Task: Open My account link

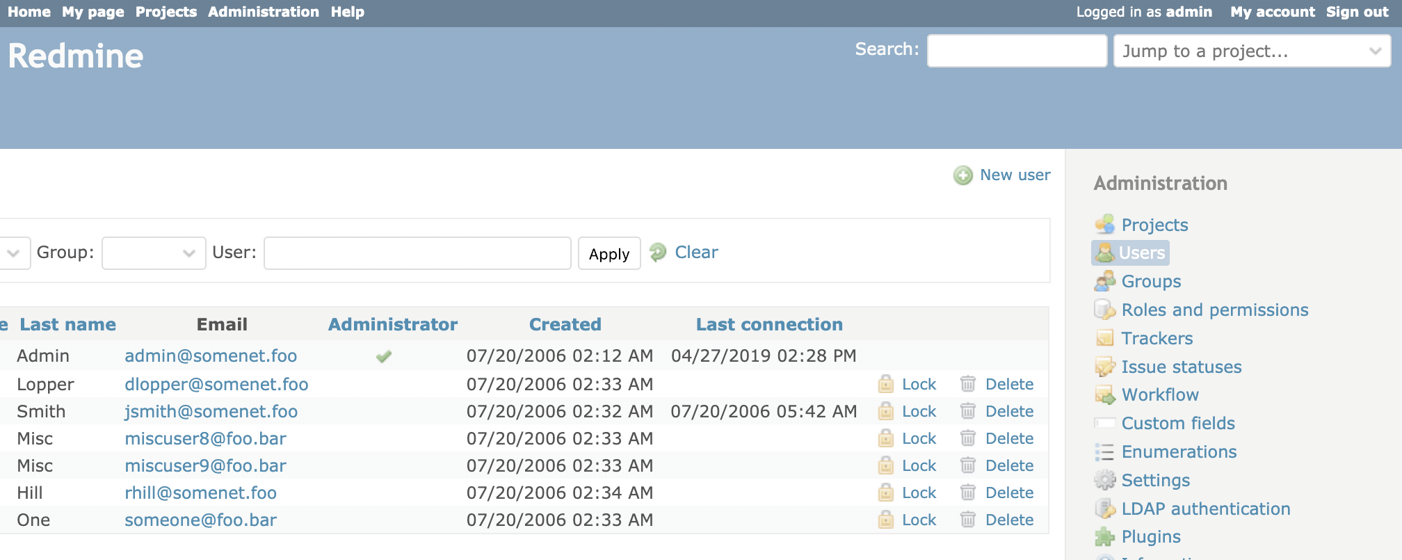Action: (x=1273, y=12)
